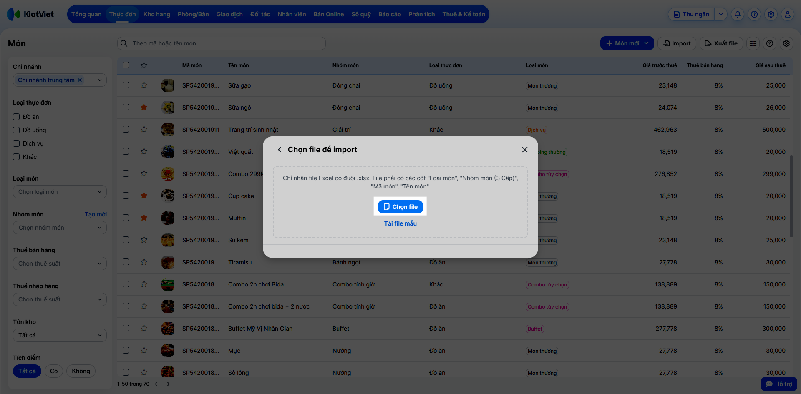Expand the Chi nhánh branch dropdown
Screen dimensions: 801x394
coord(100,80)
